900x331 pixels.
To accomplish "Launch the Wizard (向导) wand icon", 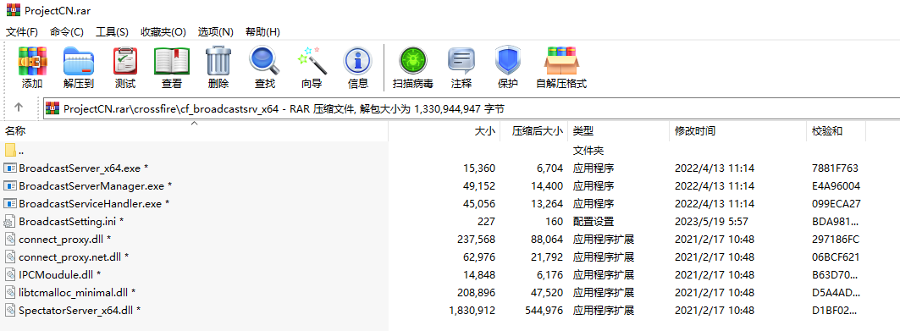I will point(312,62).
